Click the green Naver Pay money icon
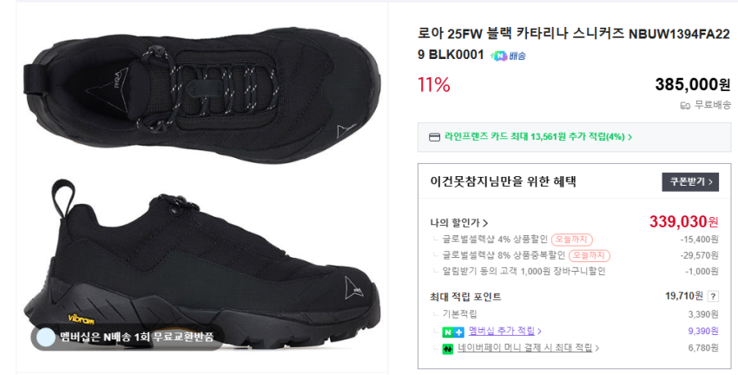 coord(448,349)
